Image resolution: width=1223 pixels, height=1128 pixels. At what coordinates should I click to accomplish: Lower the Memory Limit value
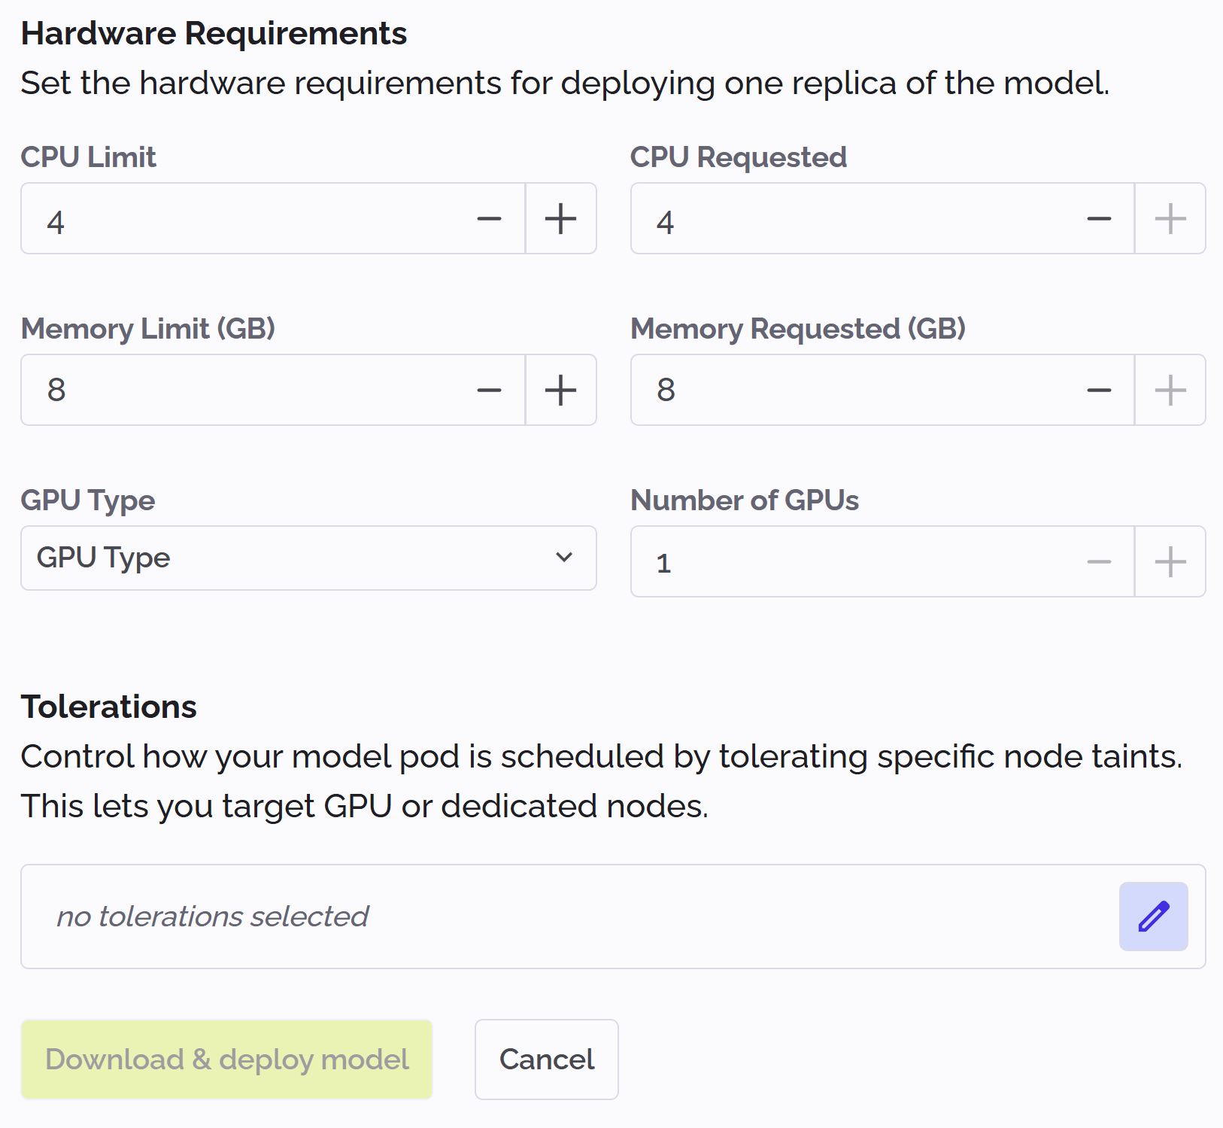tap(490, 390)
